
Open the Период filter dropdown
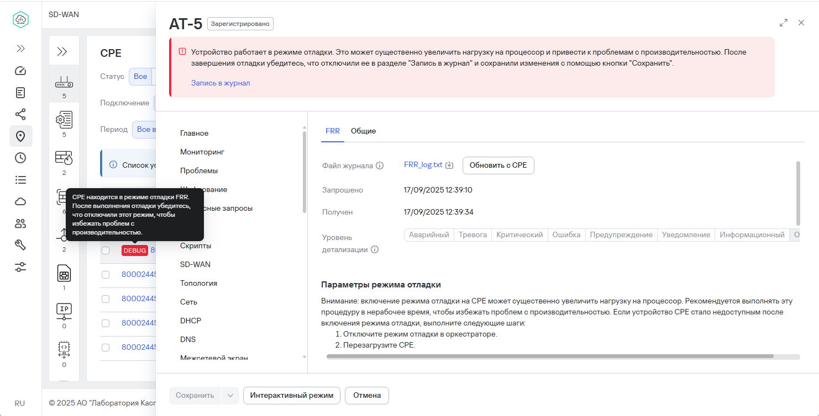pos(144,130)
